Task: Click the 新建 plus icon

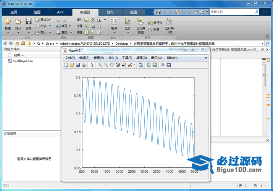Action: point(8,21)
